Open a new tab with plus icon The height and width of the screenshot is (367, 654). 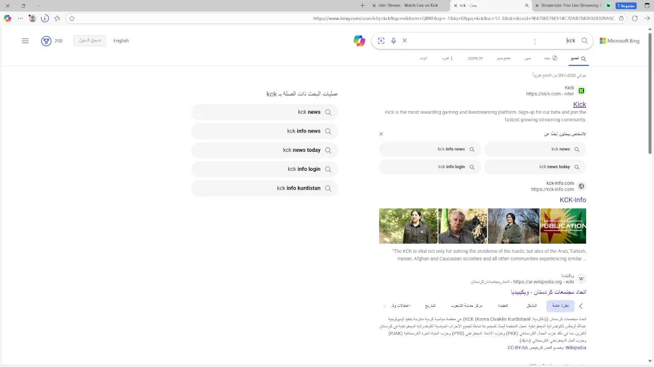[x=362, y=6]
